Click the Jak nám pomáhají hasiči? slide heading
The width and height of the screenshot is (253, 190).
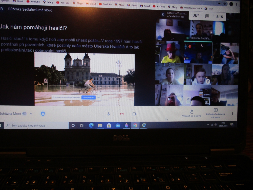click(x=33, y=27)
